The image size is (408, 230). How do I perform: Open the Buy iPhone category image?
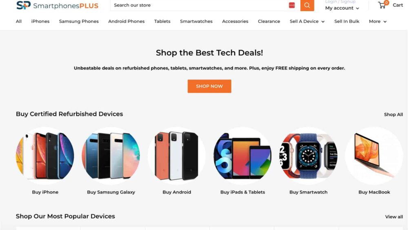[x=45, y=156]
